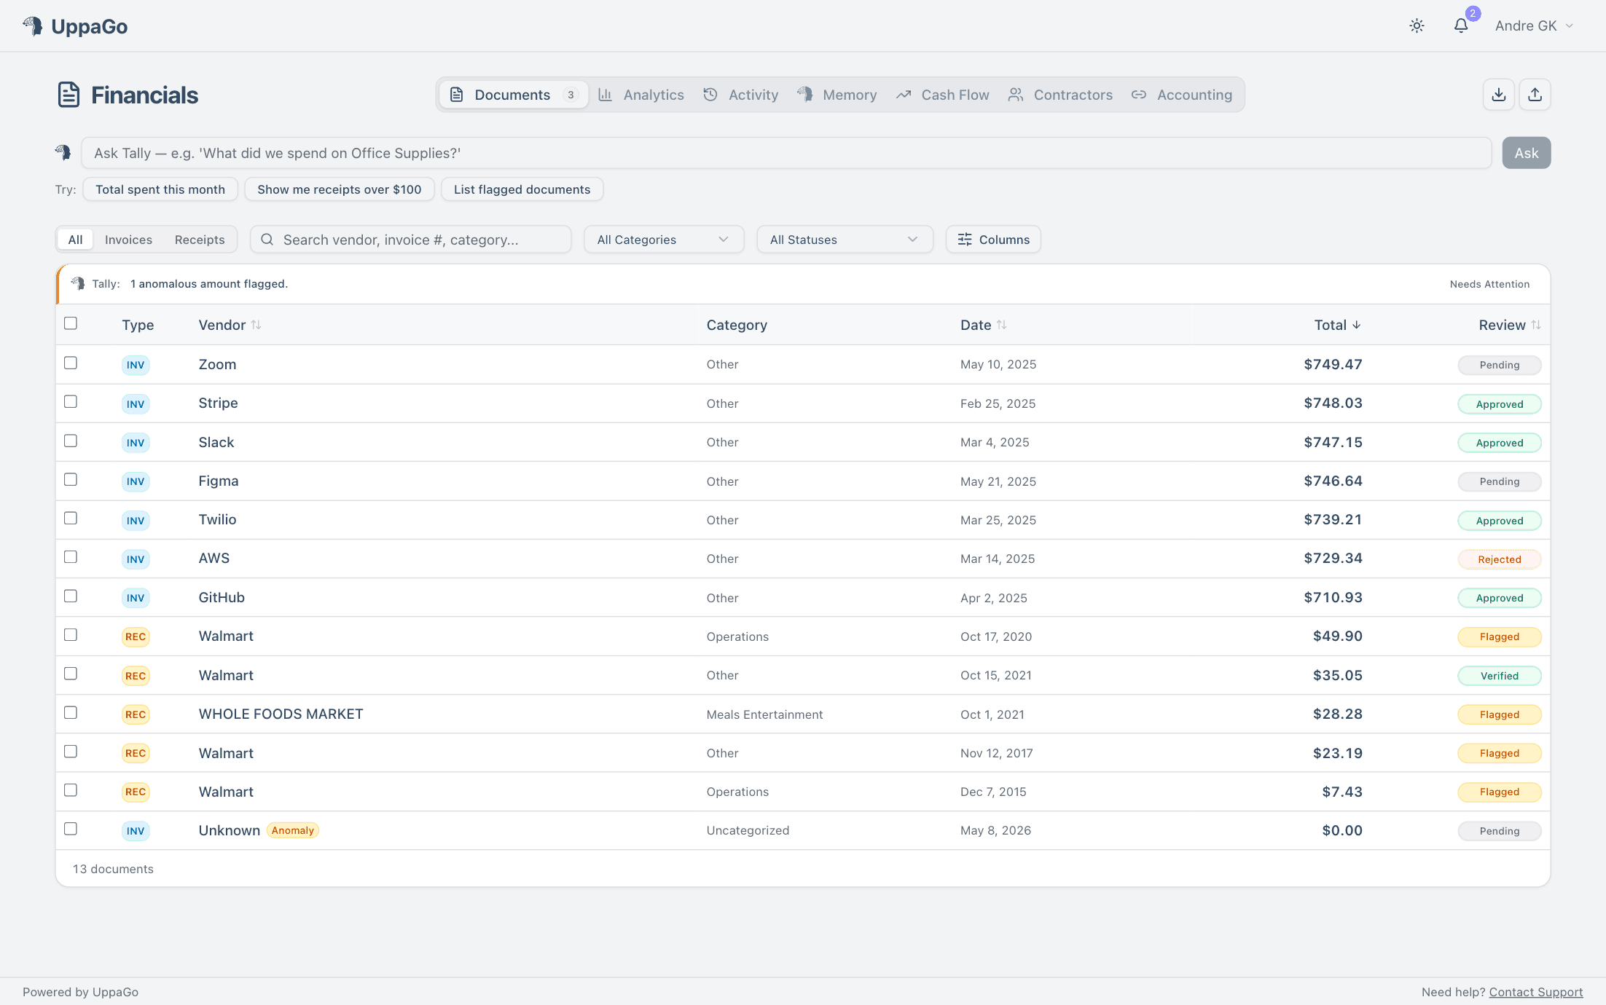Filter list to Invoices

coord(128,240)
